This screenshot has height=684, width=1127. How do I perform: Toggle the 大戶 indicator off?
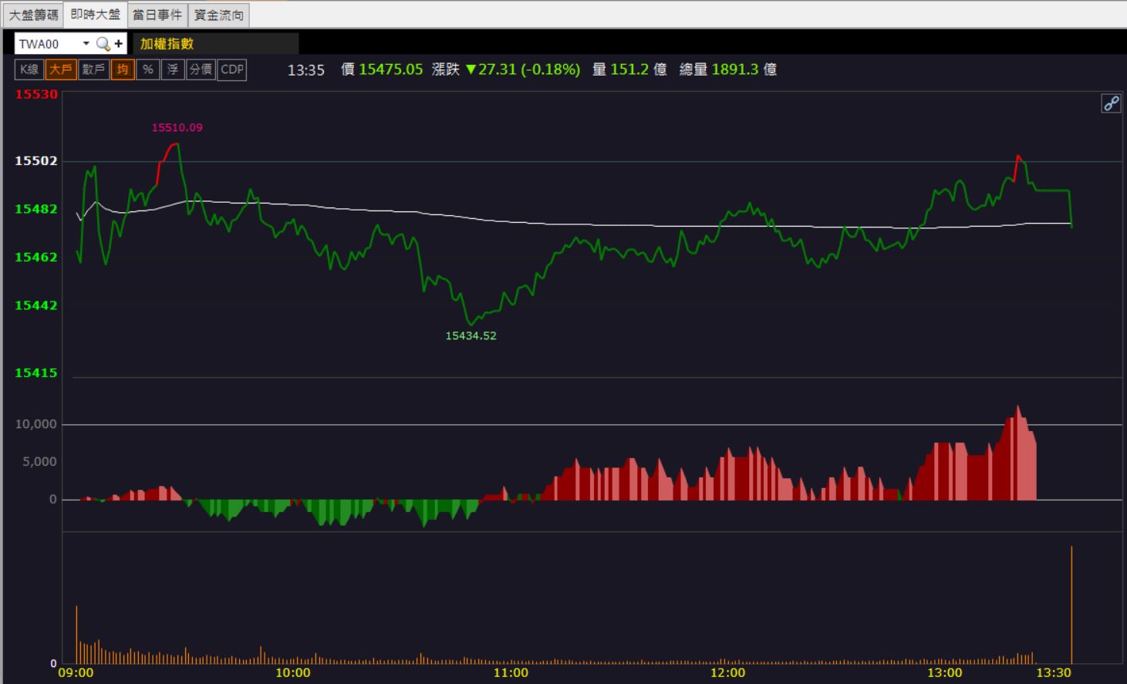(60, 69)
